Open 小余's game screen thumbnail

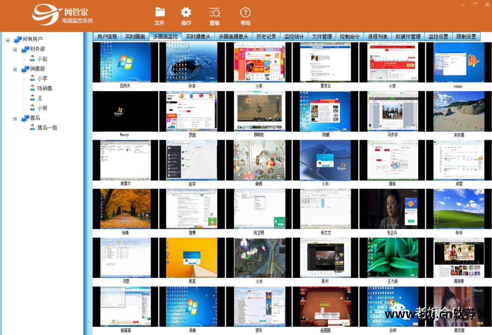pos(259,258)
